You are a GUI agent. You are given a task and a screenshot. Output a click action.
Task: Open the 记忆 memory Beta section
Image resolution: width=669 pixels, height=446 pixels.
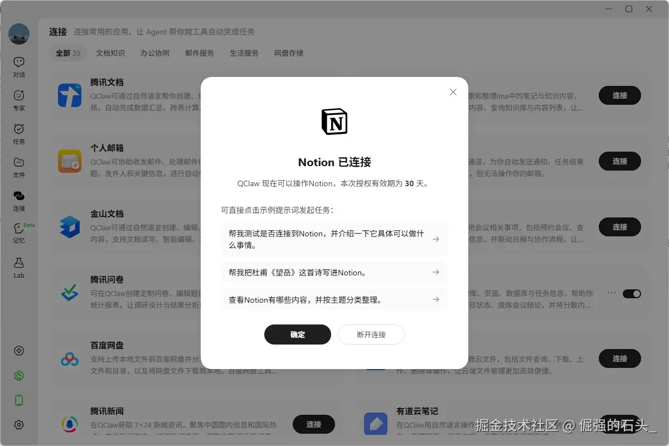tap(19, 234)
